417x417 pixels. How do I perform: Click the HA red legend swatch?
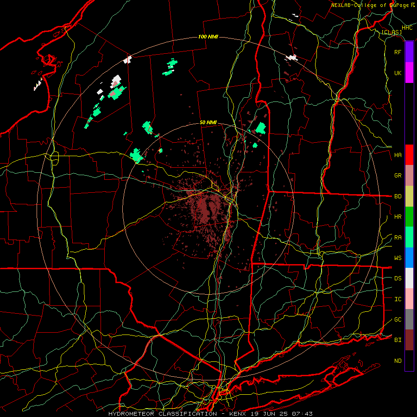[x=409, y=155]
